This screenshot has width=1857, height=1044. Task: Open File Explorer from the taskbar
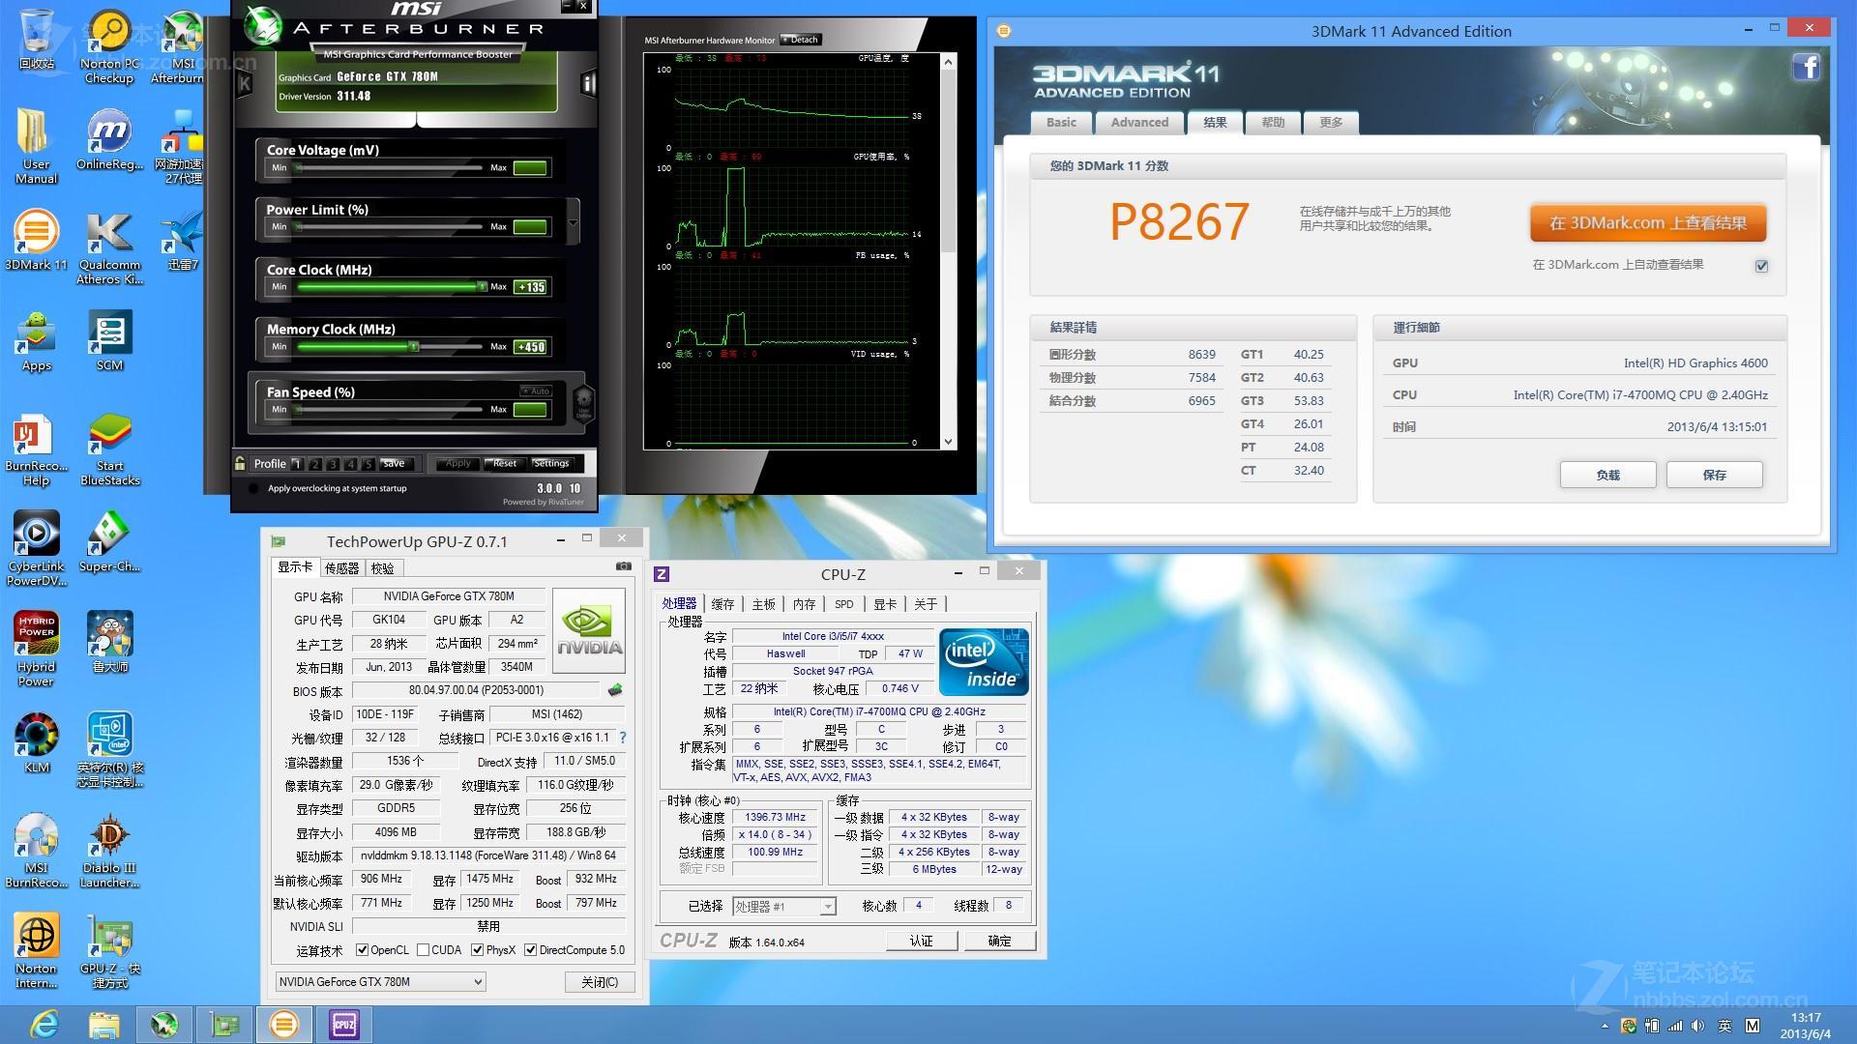point(104,1025)
